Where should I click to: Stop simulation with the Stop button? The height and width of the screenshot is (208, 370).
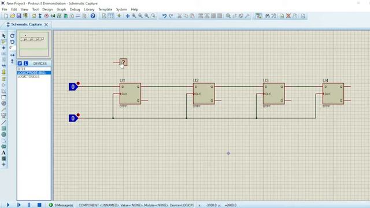[x=39, y=205]
